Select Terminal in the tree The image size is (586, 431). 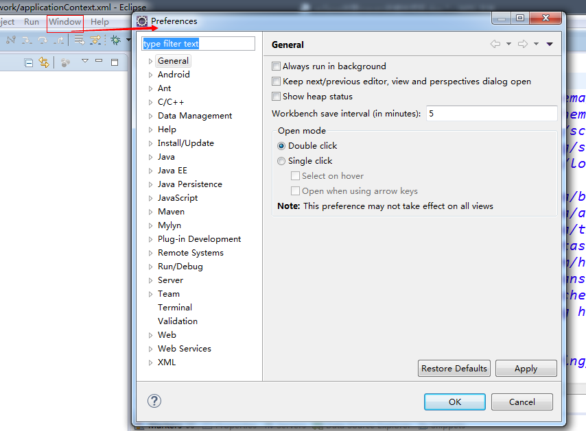(175, 308)
